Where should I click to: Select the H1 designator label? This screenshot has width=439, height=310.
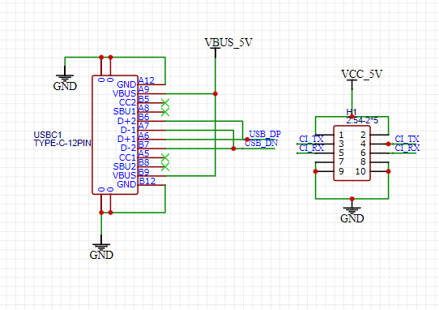pos(352,112)
